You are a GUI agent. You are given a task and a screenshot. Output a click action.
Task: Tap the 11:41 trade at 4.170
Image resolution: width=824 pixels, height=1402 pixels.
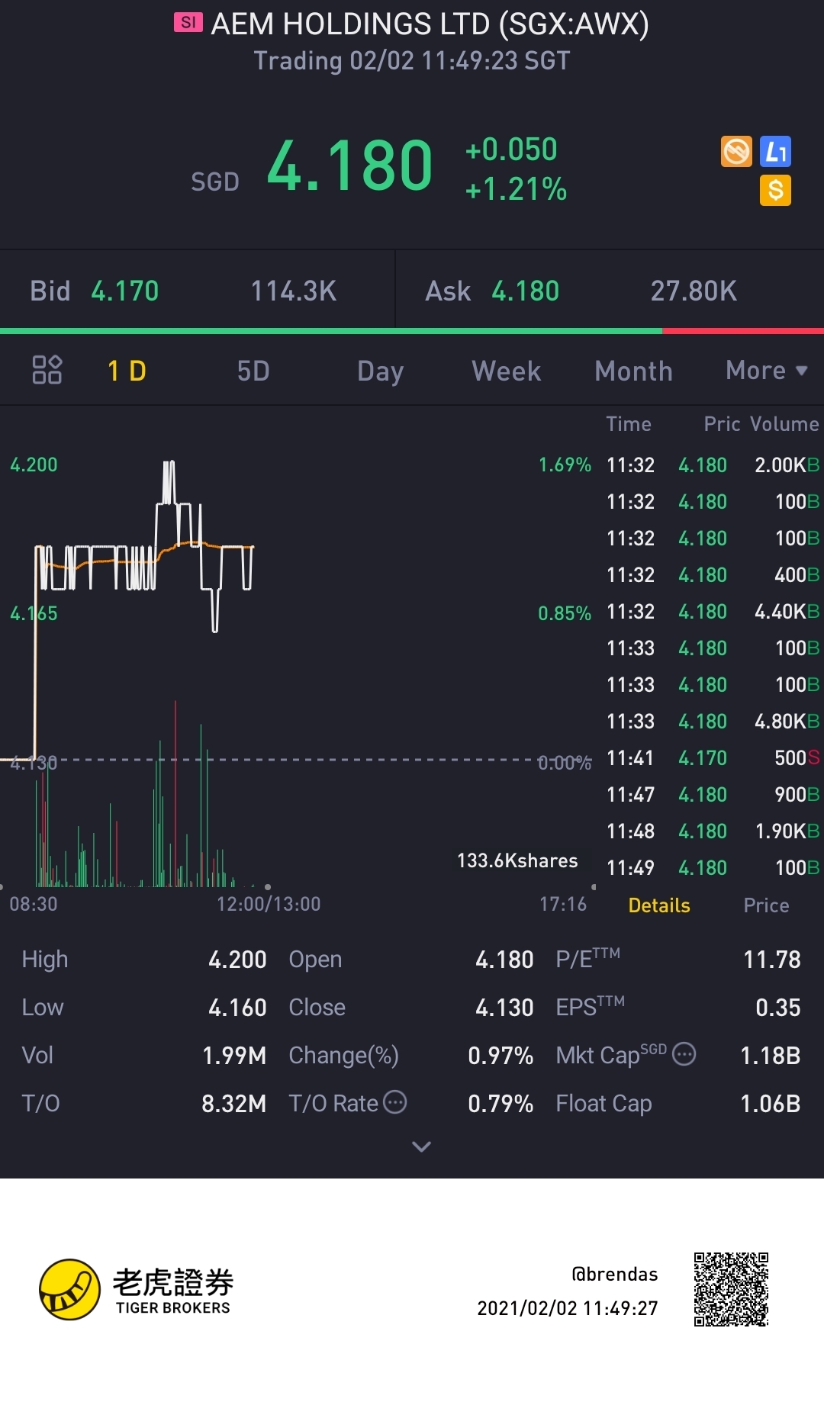coord(713,757)
